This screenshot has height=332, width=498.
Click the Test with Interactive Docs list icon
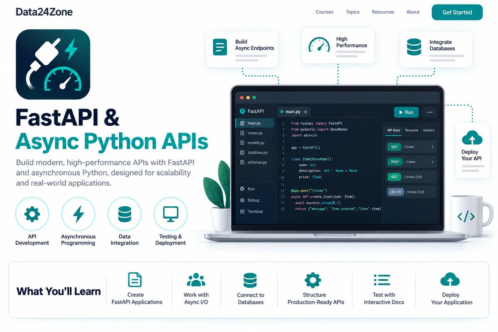coord(381,280)
